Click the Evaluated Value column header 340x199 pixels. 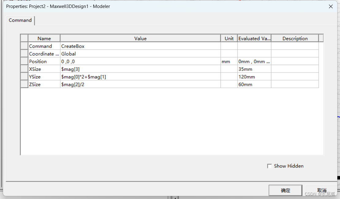point(254,39)
